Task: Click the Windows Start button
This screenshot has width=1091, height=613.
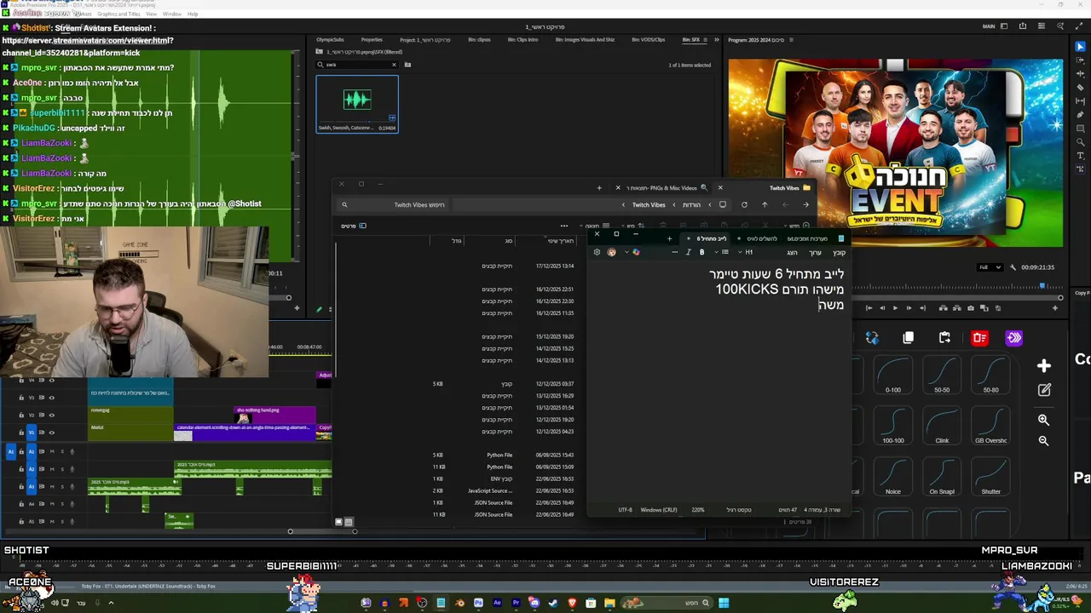Action: pos(724,603)
